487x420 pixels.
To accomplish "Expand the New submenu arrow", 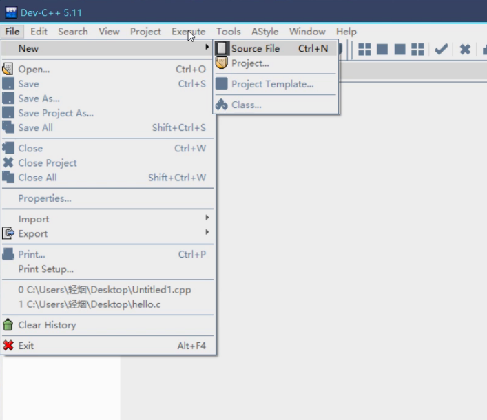I will pos(207,48).
